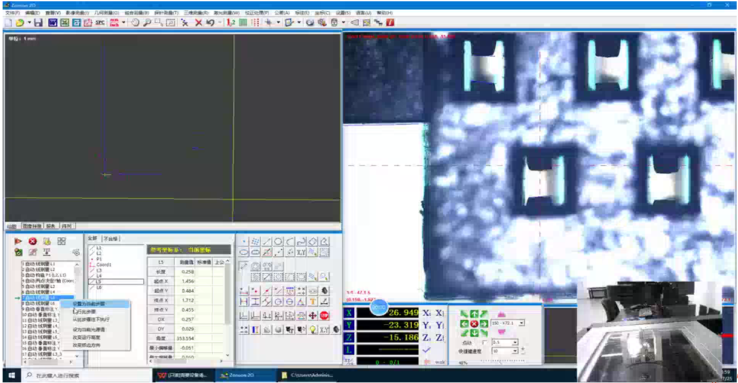Open the 快捷键速度 value 10 dropdown
The width and height of the screenshot is (738, 383).
(515, 351)
